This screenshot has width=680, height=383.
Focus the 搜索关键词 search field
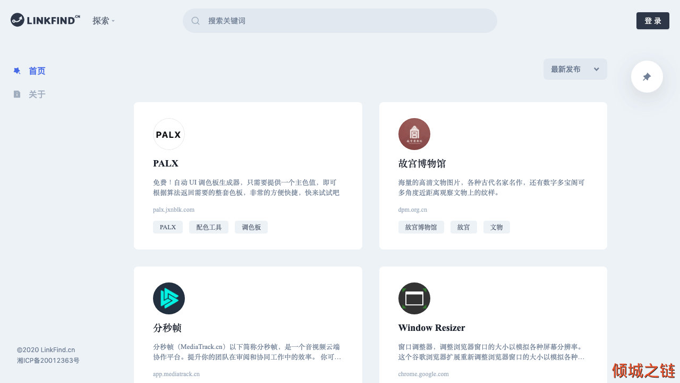click(x=340, y=21)
